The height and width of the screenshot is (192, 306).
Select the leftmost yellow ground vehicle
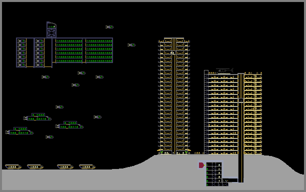point(13,166)
